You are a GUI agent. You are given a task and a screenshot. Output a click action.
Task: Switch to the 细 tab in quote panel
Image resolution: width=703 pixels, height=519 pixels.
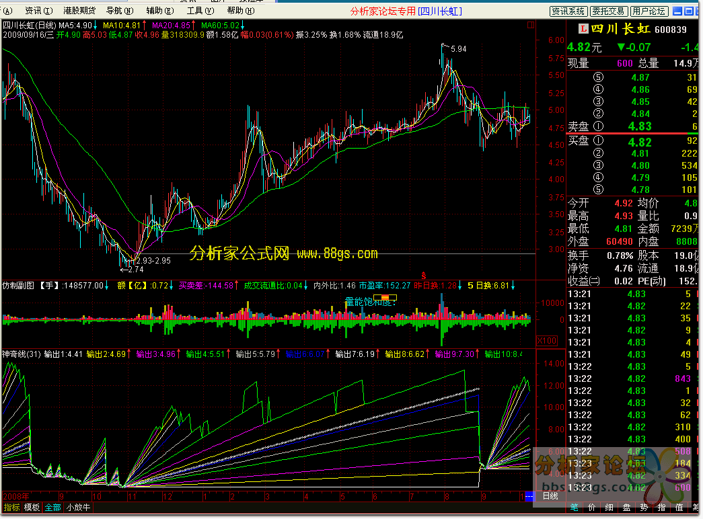click(x=609, y=508)
